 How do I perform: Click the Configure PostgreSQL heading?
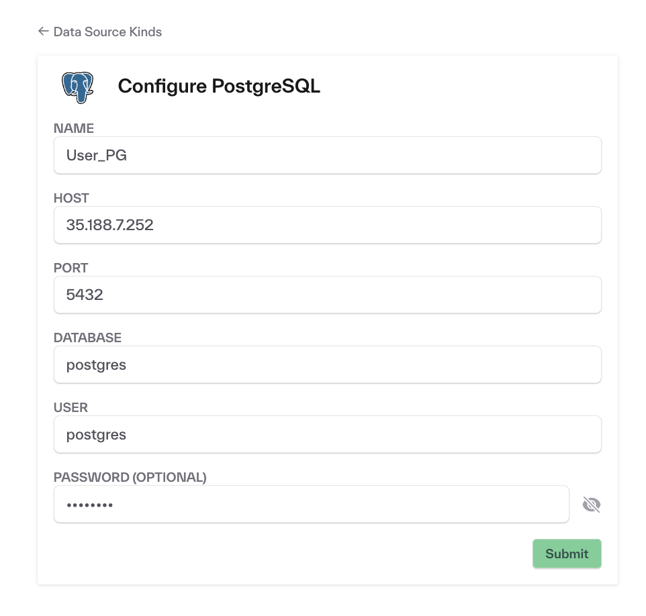219,86
